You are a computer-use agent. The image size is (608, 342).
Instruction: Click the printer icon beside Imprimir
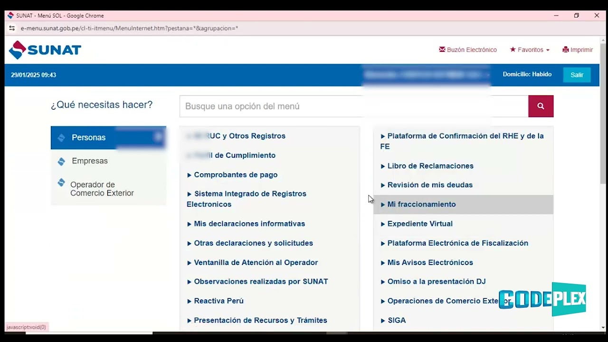(566, 49)
